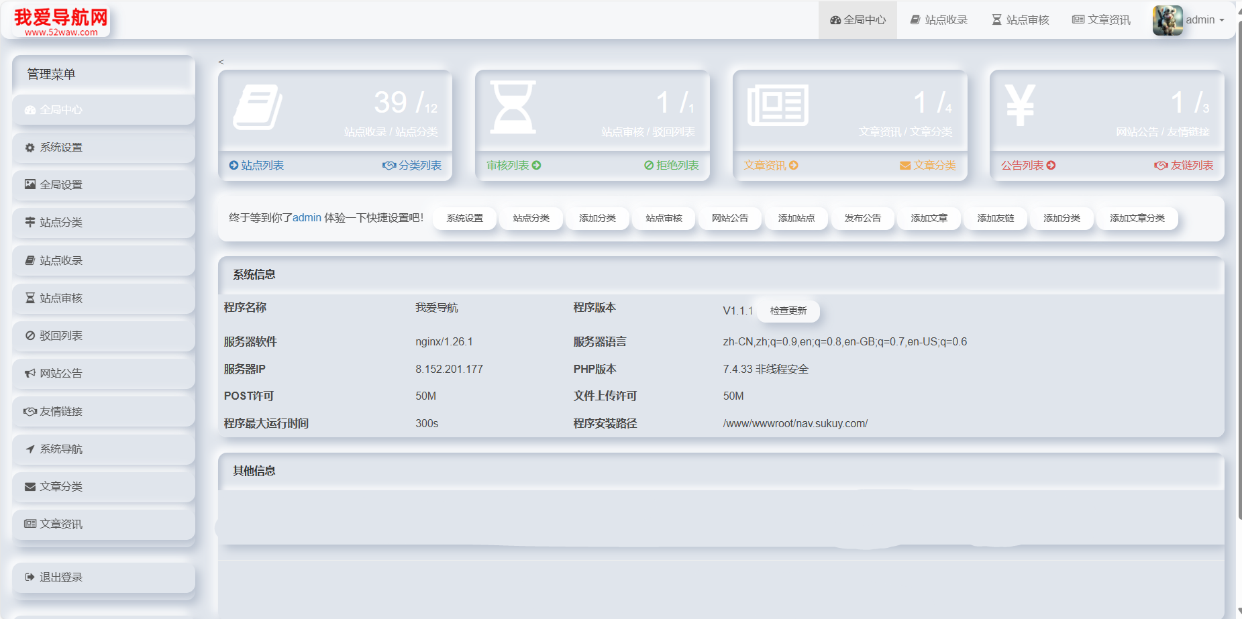Switch to the 全局中心 tab
1242x619 pixels.
click(858, 19)
